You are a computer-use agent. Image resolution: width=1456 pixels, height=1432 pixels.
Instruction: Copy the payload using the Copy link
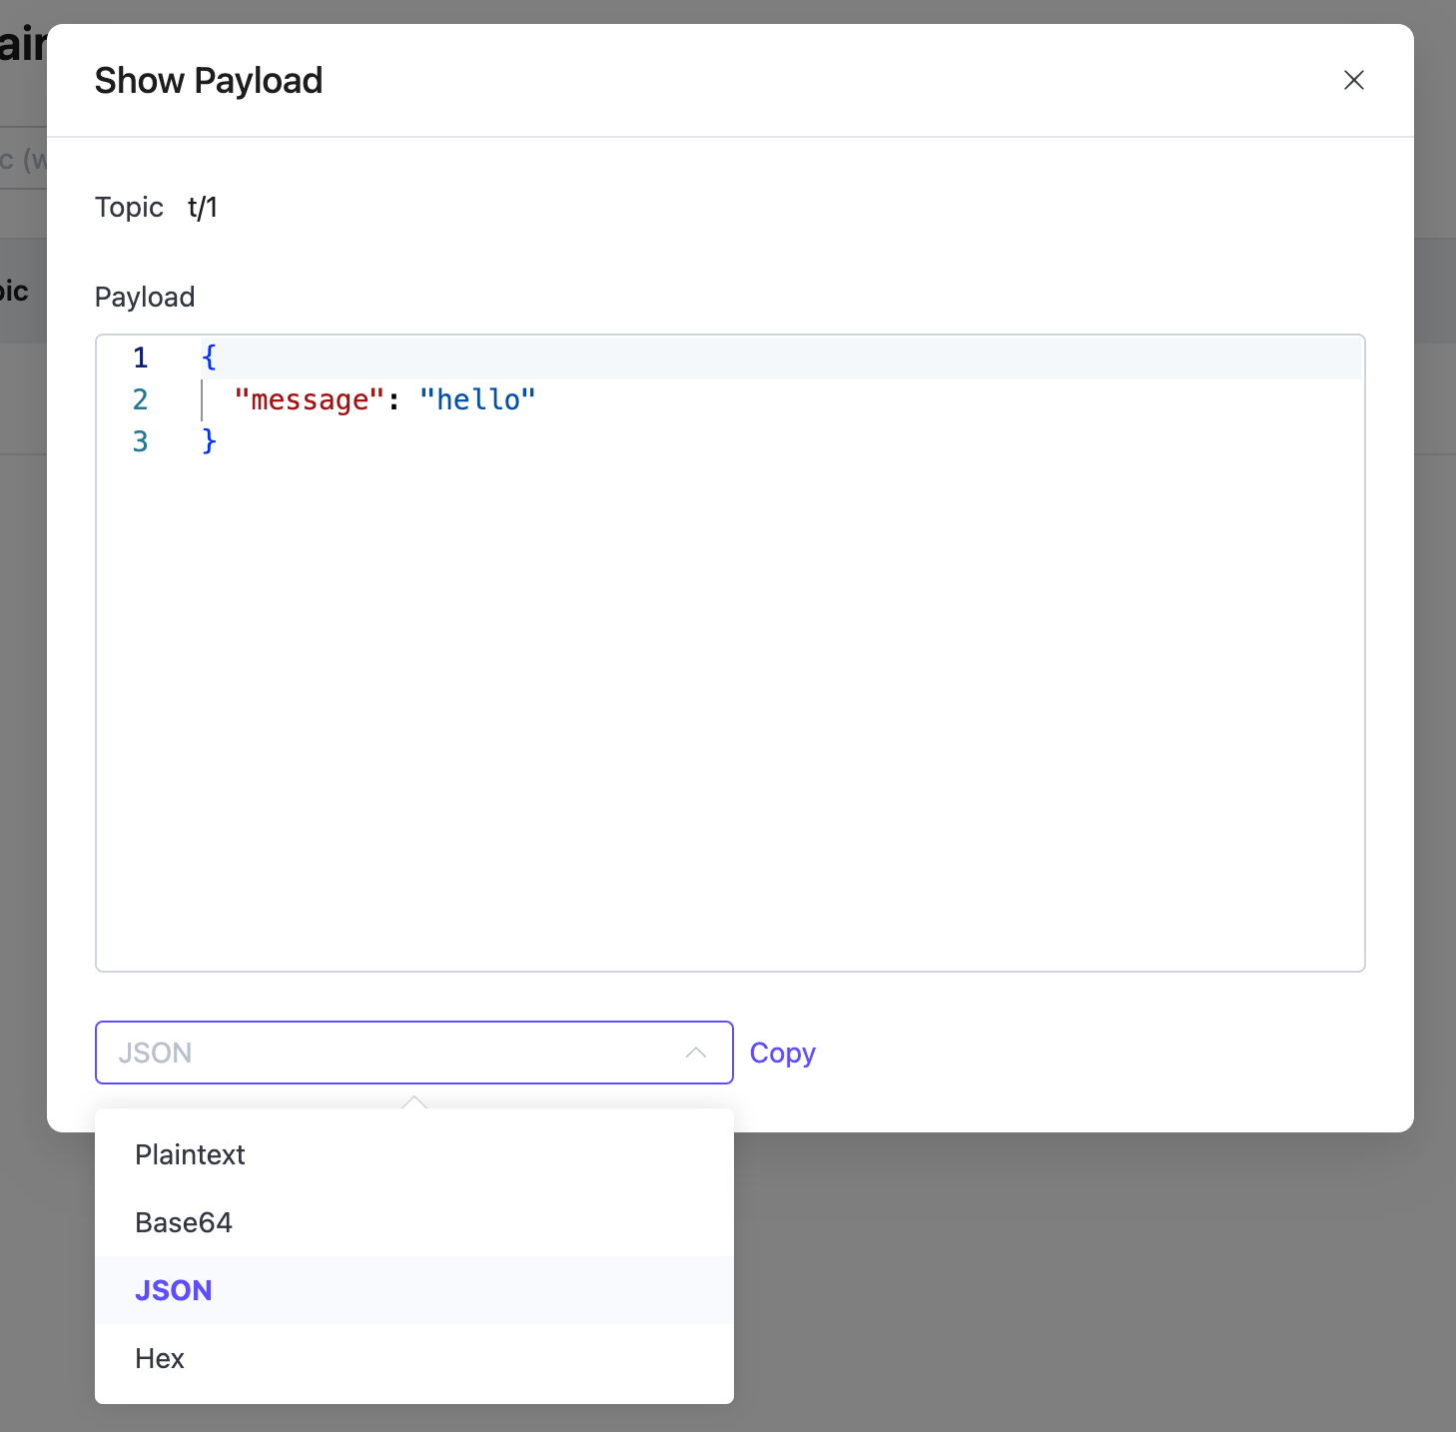pos(782,1053)
